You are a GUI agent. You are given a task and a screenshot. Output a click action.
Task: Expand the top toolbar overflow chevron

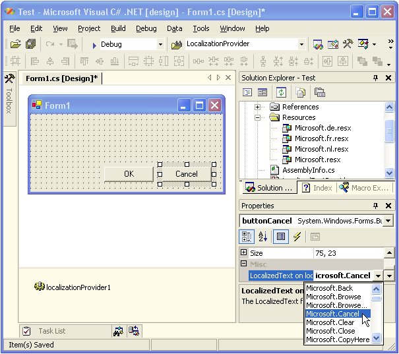[390, 42]
